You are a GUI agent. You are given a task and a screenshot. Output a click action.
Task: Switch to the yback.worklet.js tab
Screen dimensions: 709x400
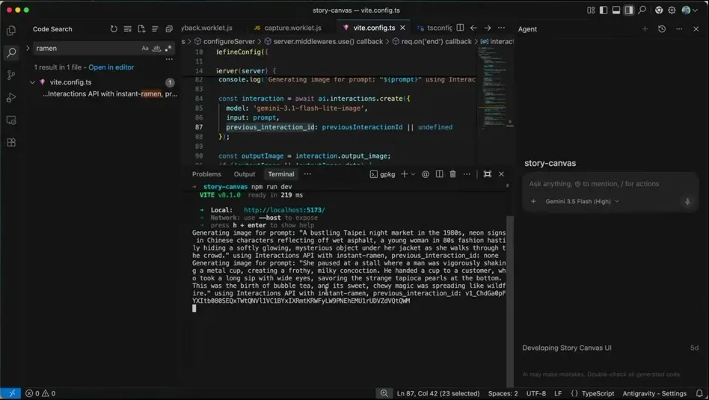click(x=206, y=28)
